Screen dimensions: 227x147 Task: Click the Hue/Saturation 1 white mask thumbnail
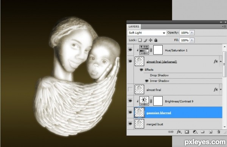coord(158,50)
